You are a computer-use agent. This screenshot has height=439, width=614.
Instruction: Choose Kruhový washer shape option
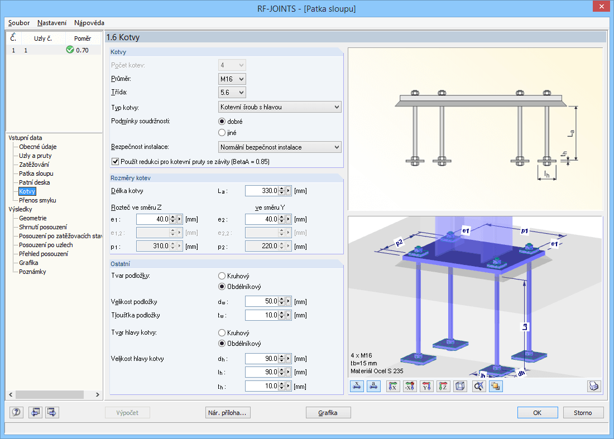(222, 276)
